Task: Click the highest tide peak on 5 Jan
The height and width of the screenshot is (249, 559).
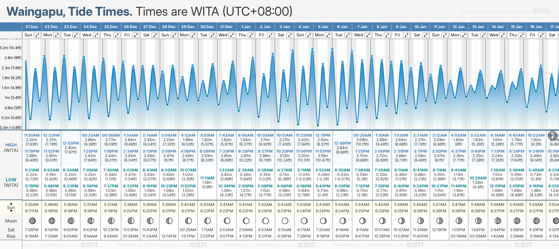Action: coord(332,49)
